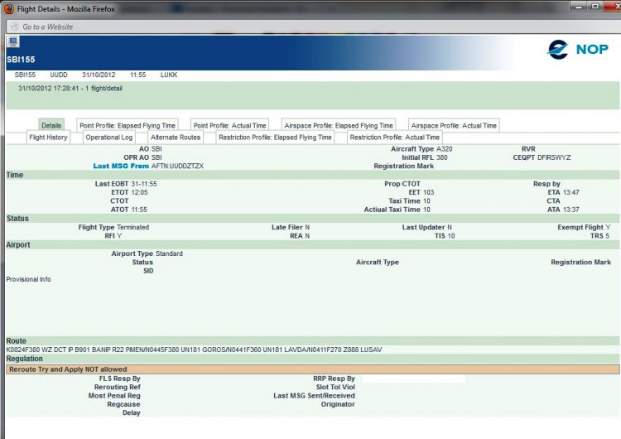Click the Provisional Info label
The width and height of the screenshot is (621, 439).
click(28, 279)
